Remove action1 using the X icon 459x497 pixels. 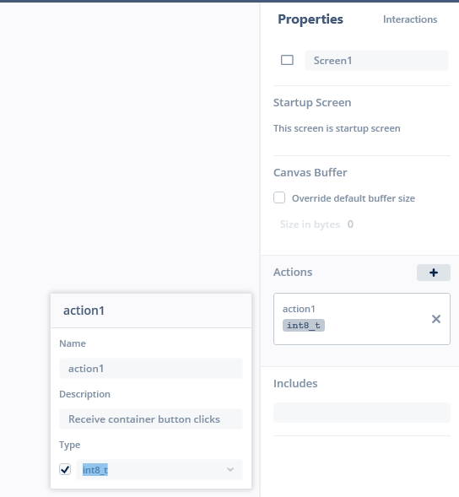[x=436, y=319]
